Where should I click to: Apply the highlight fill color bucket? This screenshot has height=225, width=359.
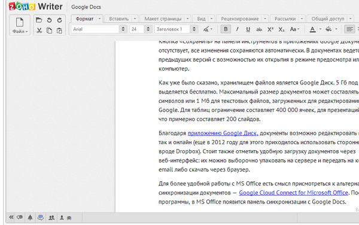click(x=328, y=29)
